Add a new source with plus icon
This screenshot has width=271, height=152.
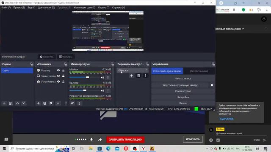point(39,103)
